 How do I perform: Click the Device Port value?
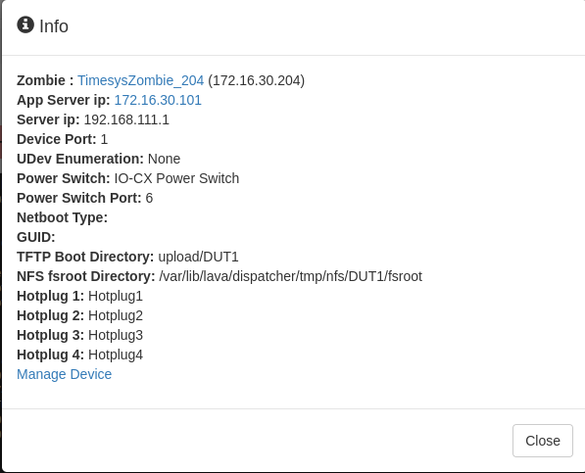pyautogui.click(x=104, y=139)
